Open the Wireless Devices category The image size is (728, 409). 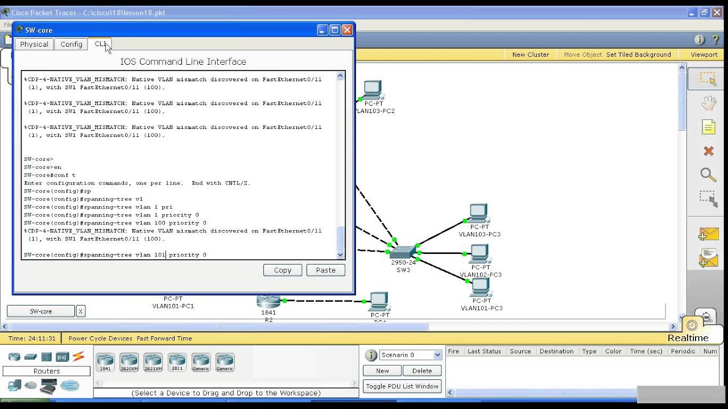(62, 357)
